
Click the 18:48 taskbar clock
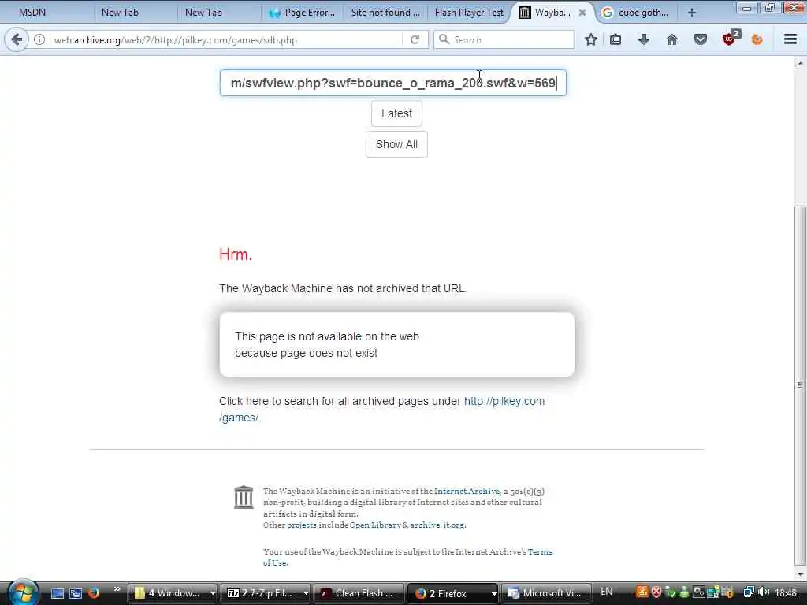point(786,593)
